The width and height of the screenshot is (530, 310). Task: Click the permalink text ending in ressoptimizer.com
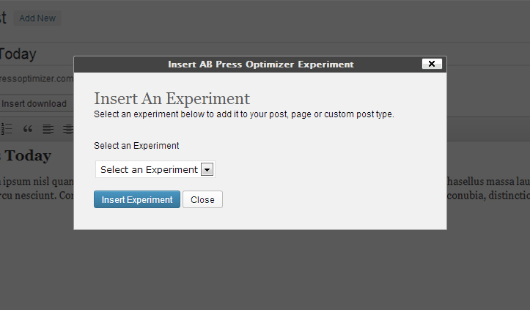click(37, 78)
